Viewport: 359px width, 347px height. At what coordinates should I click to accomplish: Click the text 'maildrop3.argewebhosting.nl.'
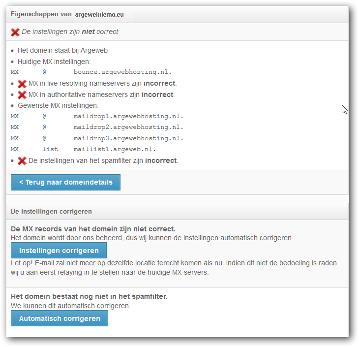click(x=128, y=138)
